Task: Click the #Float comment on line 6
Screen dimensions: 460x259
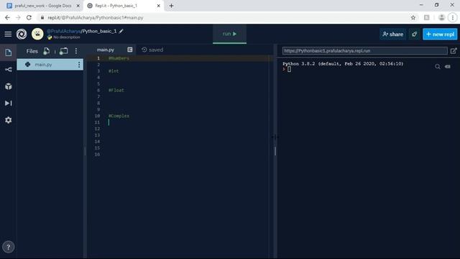Action: [116, 90]
